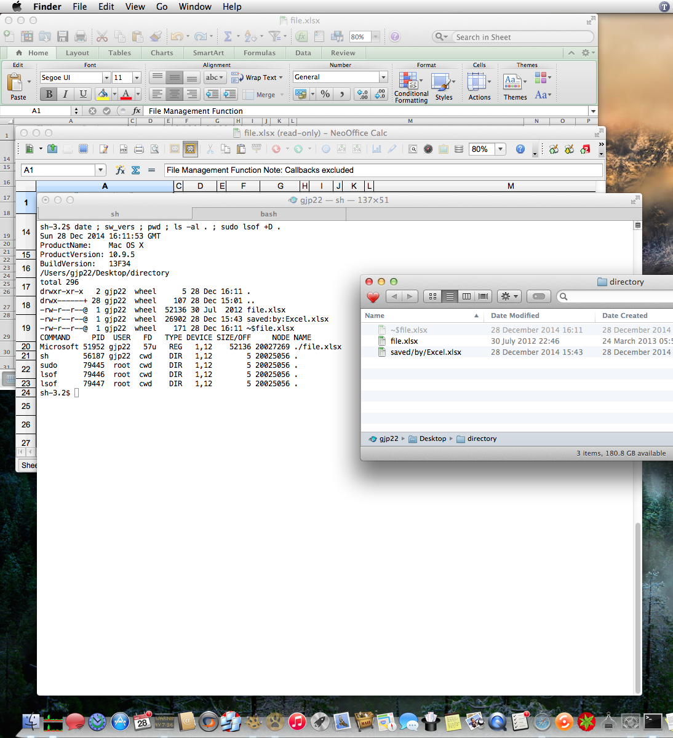Viewport: 673px width, 738px height.
Task: Select saved/by/Excel.xlsx in Finder list
Action: (x=517, y=352)
